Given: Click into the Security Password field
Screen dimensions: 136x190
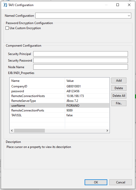Looking at the screenshot, I should [81, 61].
